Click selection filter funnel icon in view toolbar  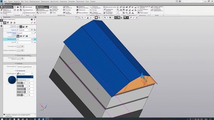coord(125,18)
